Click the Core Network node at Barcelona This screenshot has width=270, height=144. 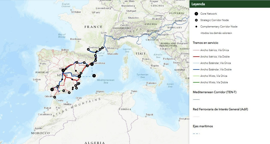[92, 64]
